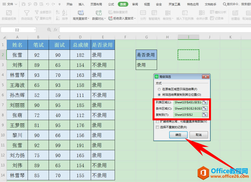The image size is (251, 182).
Task: Click range picker icon for 复制到
Action: [x=205, y=115]
